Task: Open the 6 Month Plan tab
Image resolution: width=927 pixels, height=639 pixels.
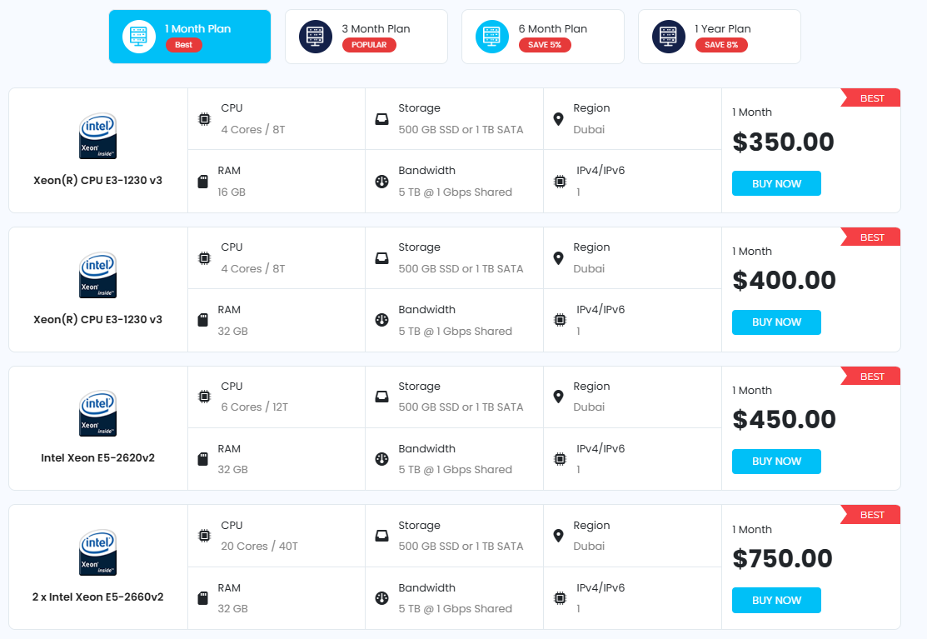Action: (x=542, y=37)
